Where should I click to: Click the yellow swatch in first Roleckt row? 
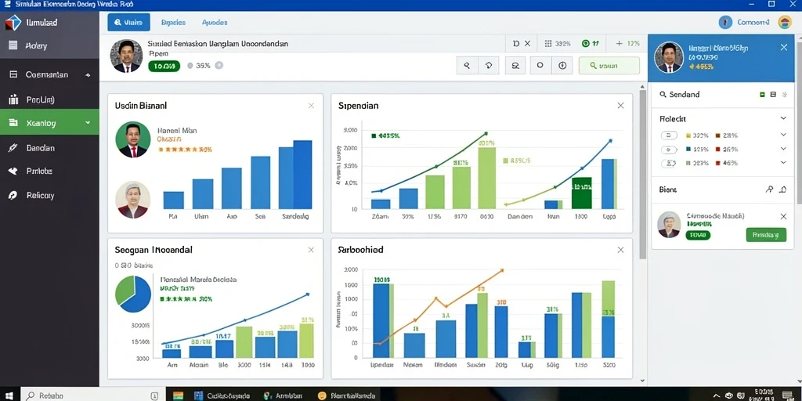tap(688, 135)
